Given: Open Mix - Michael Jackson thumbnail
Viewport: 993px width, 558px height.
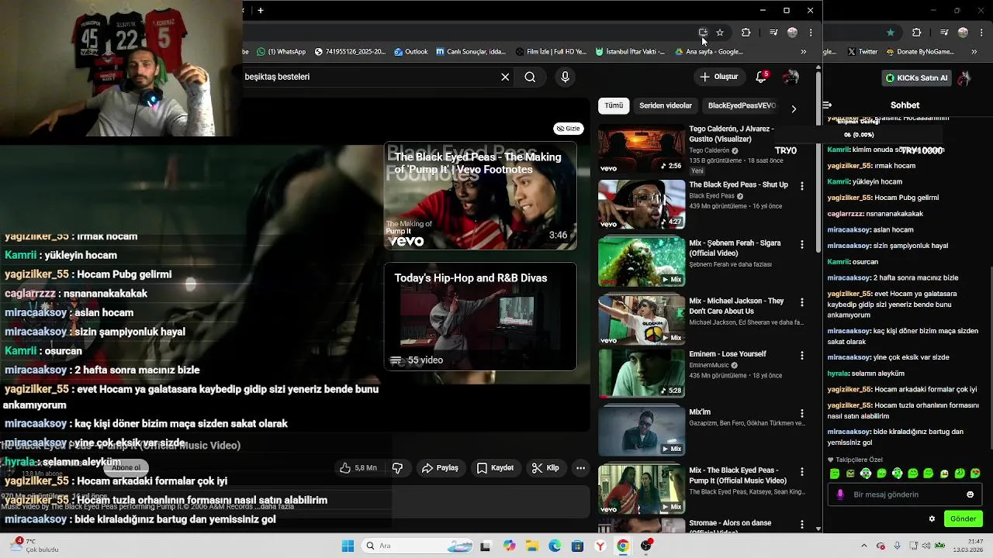Looking at the screenshot, I should (x=642, y=319).
